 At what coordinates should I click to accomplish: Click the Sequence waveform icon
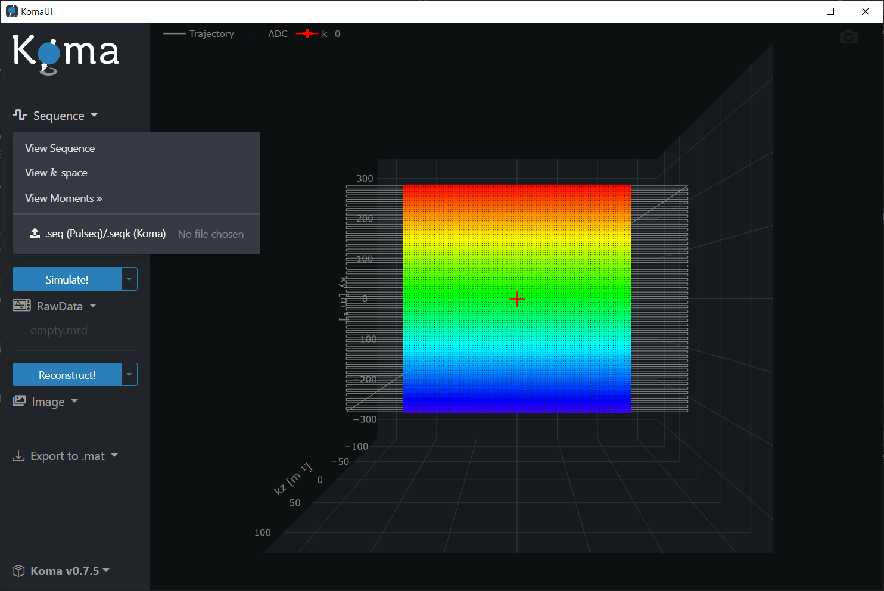[20, 115]
